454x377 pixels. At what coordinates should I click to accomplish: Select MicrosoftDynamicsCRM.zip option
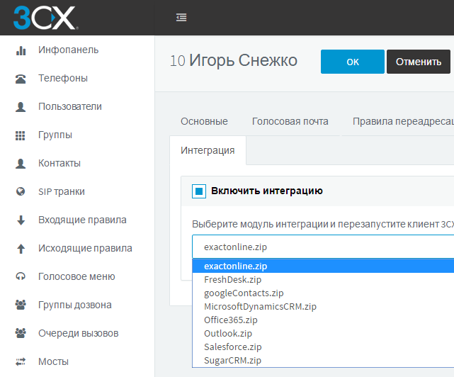pyautogui.click(x=323, y=307)
